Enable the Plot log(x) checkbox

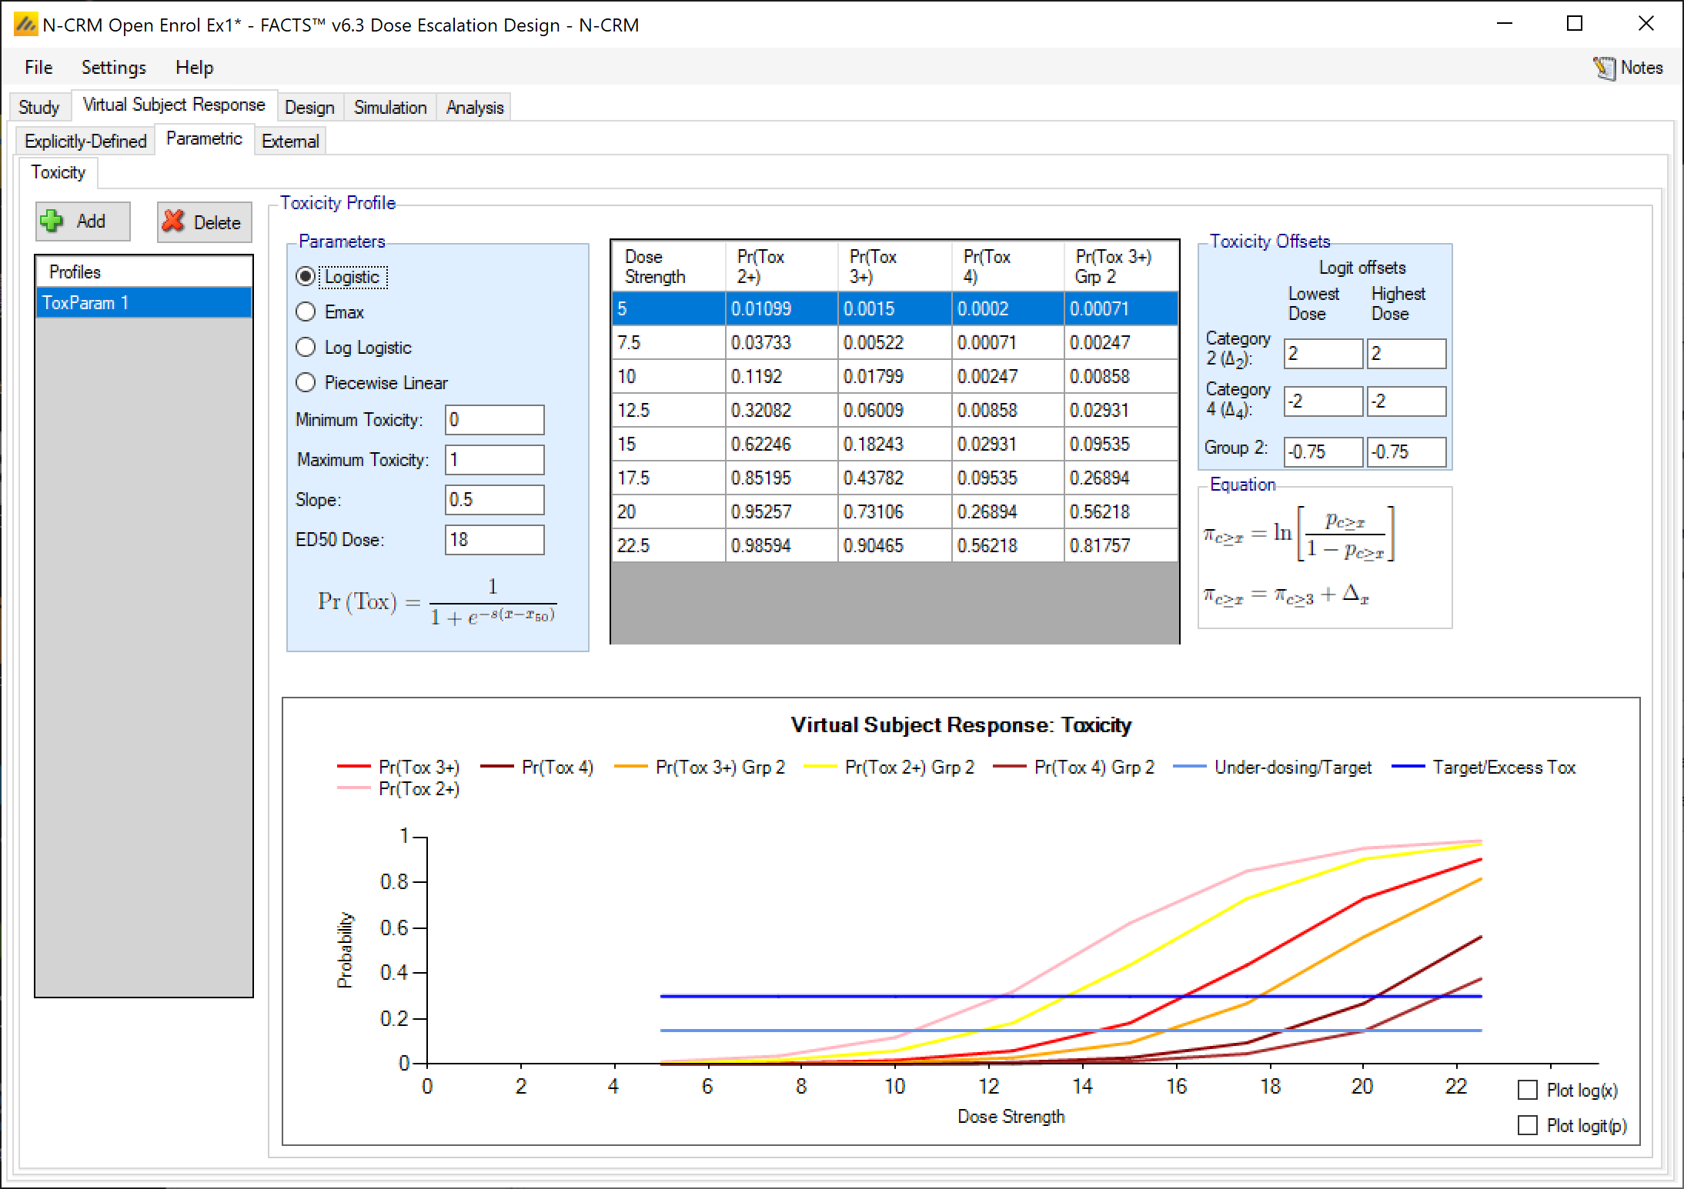point(1528,1090)
